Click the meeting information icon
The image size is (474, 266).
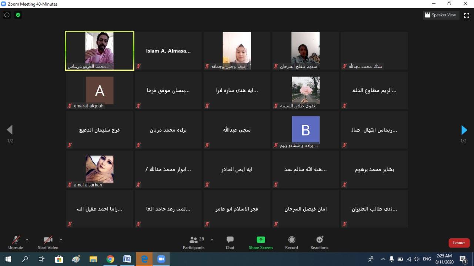pos(7,15)
